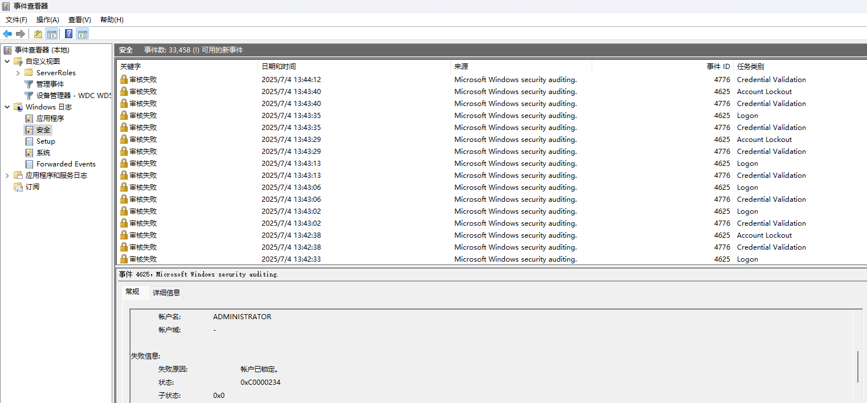Select the 系统 log label

pos(43,153)
